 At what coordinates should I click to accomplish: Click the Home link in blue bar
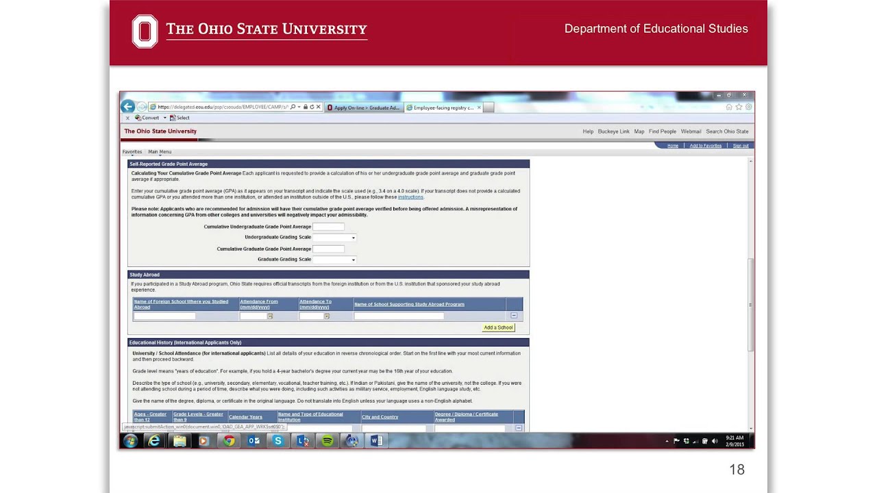673,146
